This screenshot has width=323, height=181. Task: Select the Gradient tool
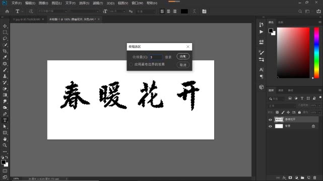(5, 95)
